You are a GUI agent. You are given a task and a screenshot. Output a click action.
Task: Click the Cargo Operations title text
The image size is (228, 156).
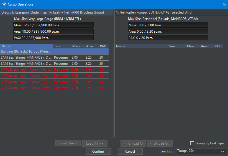(21, 4)
